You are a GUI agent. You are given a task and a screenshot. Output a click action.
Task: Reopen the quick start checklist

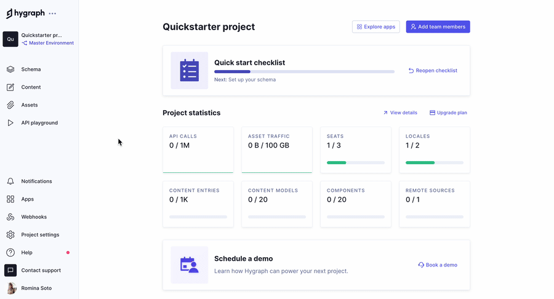coord(433,71)
